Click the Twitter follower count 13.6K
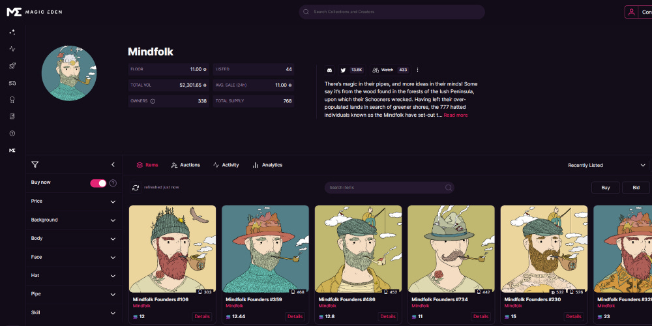Viewport: 652px width, 326px height. pos(357,70)
